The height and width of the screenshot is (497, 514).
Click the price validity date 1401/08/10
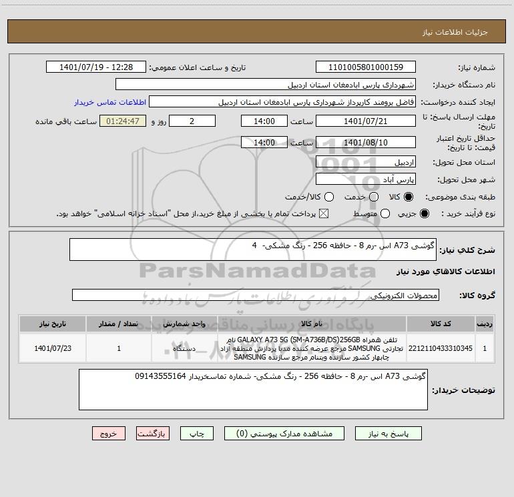pos(366,142)
